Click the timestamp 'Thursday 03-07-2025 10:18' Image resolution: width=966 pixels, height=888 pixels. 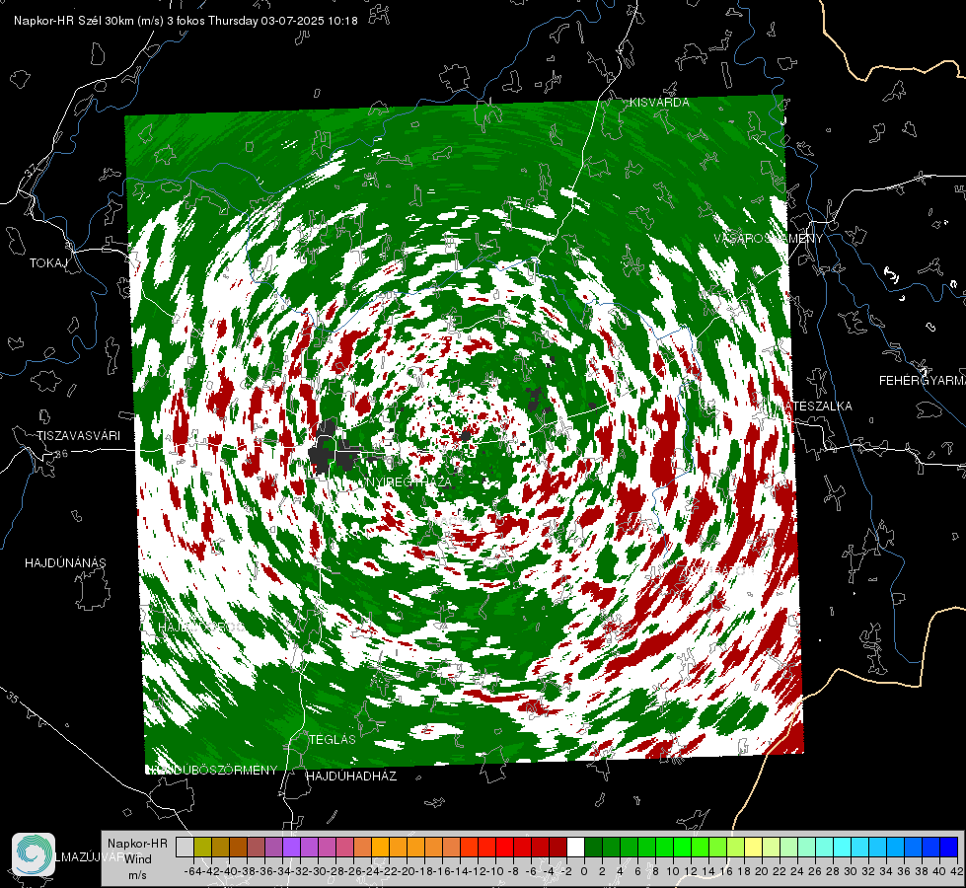283,21
